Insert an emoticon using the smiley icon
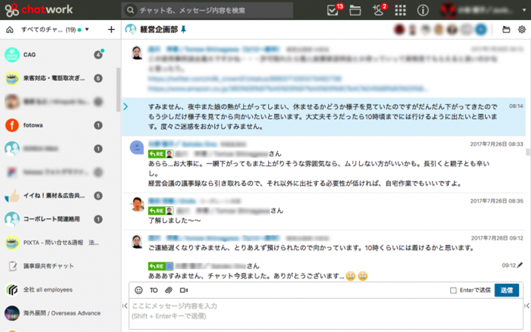This screenshot has width=531, height=332. coord(139,290)
